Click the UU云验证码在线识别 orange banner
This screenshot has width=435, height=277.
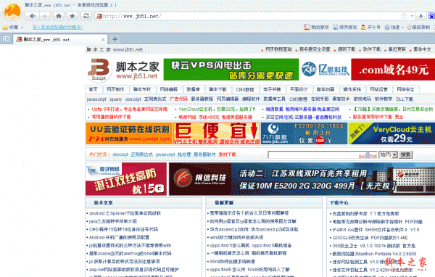pos(129,133)
